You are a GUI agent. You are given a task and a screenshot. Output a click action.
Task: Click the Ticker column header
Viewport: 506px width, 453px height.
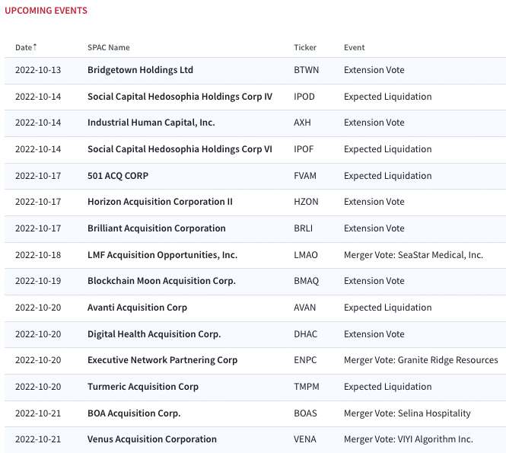pos(305,47)
